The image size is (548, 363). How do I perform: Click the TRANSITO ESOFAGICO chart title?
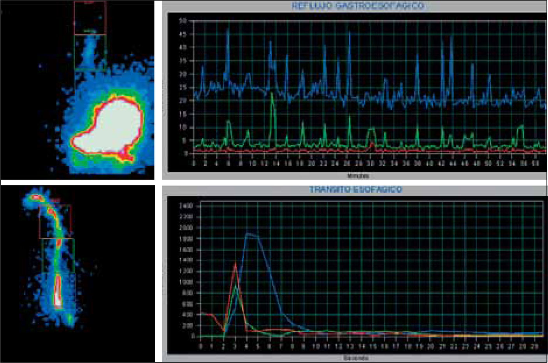click(x=355, y=190)
